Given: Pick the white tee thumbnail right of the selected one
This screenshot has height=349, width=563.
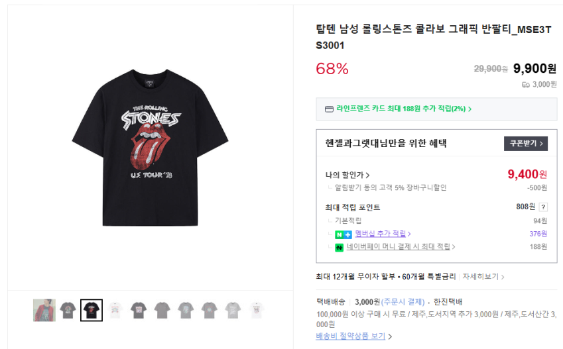Looking at the screenshot, I should coord(115,310).
